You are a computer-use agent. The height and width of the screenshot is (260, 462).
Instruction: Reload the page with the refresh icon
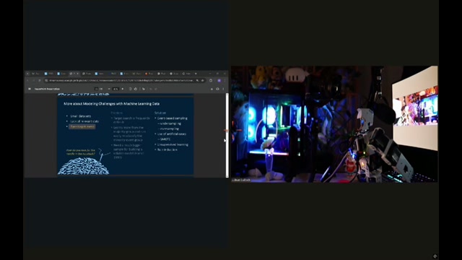[x=40, y=80]
